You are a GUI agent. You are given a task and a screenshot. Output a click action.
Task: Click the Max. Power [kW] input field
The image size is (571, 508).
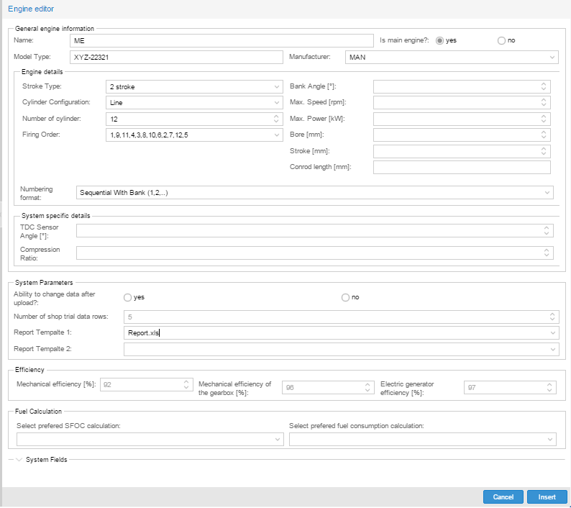[462, 119]
